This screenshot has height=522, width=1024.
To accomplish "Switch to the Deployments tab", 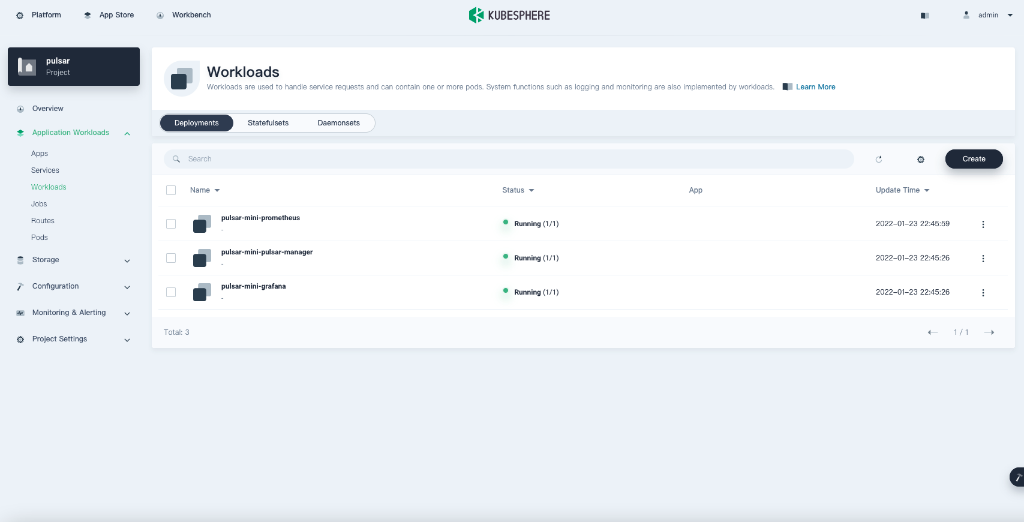I will pos(197,123).
